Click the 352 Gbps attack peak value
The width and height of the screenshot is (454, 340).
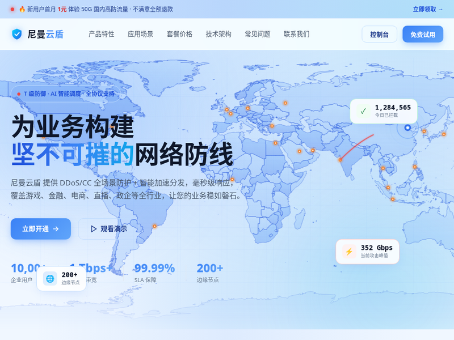[x=377, y=248]
